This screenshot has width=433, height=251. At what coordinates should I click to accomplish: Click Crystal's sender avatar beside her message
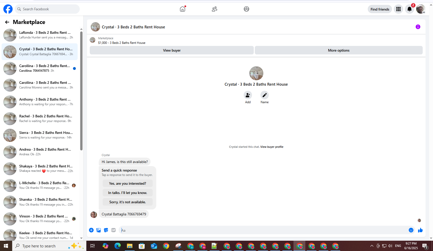[x=94, y=215]
